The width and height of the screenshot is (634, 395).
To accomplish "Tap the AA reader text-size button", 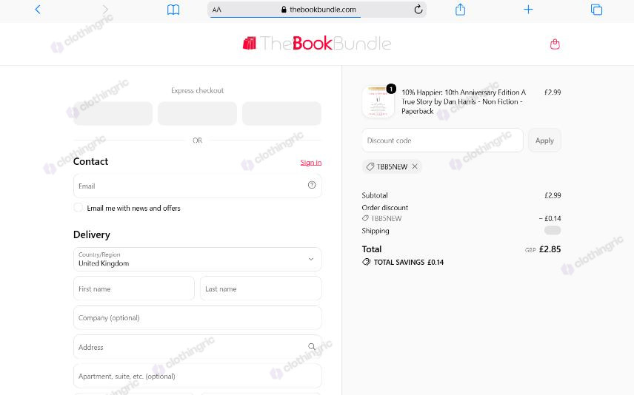I will pos(217,10).
